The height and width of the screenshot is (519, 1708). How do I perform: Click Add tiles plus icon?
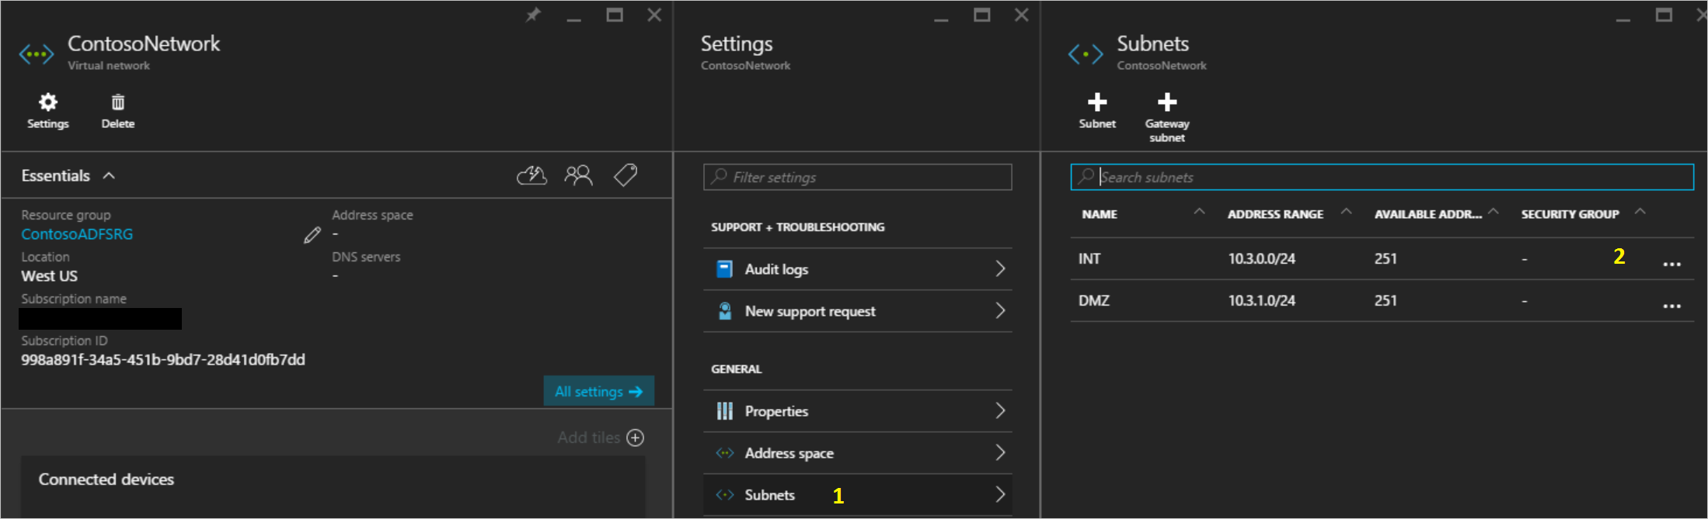(636, 438)
